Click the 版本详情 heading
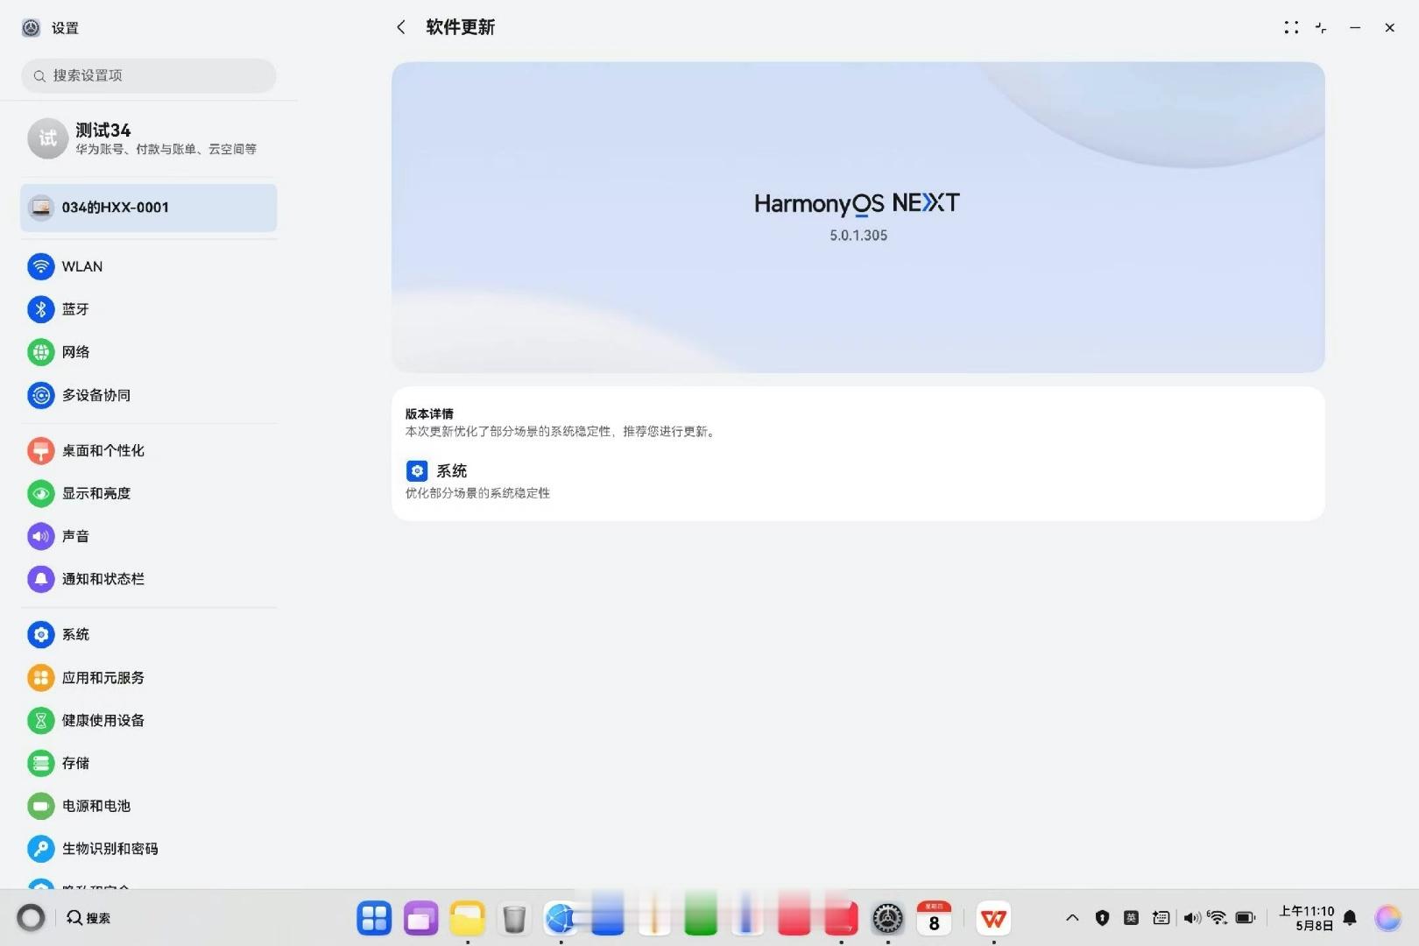The image size is (1419, 946). 429,413
